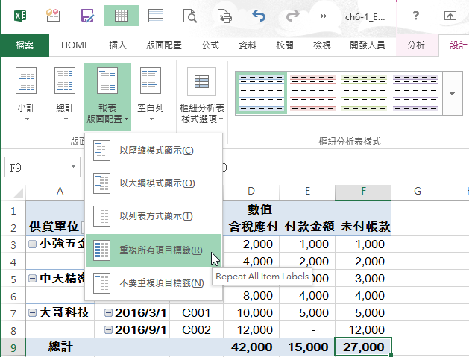The height and width of the screenshot is (357, 469).
Task: Collapse the 2016/9/1 date group
Action: (x=108, y=329)
